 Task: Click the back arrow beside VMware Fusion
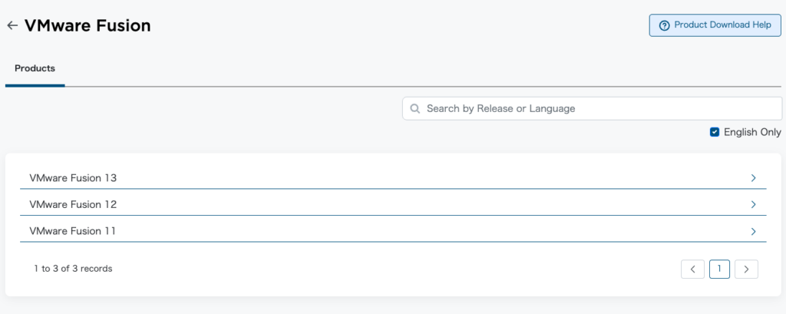coord(12,25)
